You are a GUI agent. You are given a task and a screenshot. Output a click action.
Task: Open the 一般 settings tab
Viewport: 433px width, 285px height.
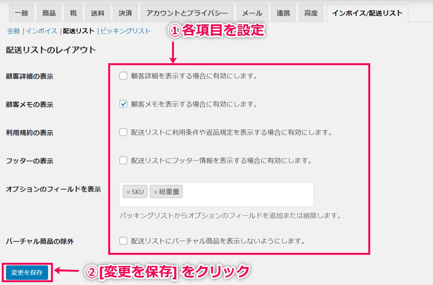(21, 13)
